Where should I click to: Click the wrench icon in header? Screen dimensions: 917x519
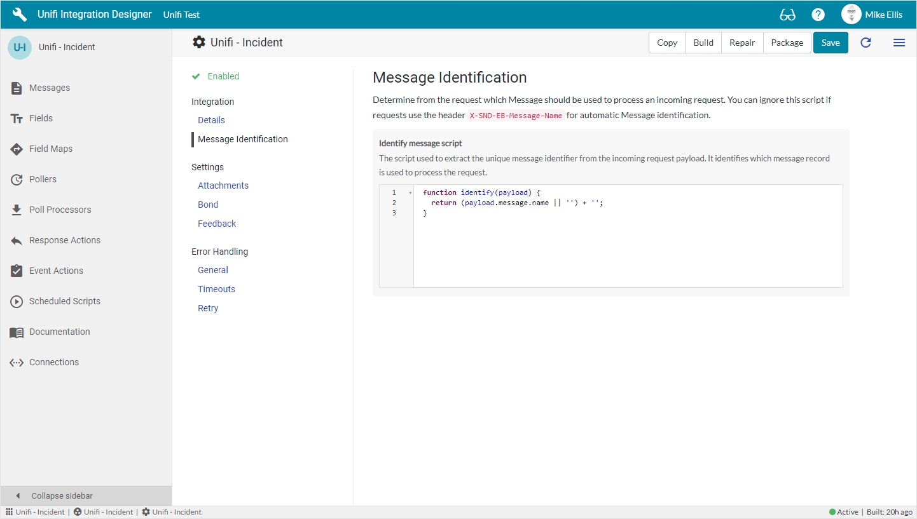coord(20,15)
